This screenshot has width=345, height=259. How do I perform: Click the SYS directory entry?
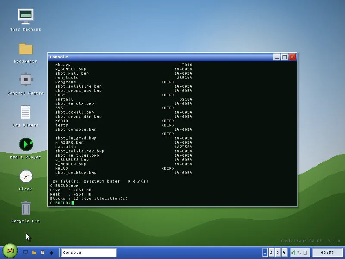click(59, 108)
